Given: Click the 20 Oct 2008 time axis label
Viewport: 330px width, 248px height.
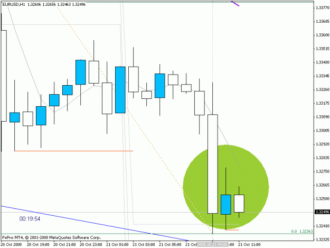Looking at the screenshot, I should (x=11, y=245).
